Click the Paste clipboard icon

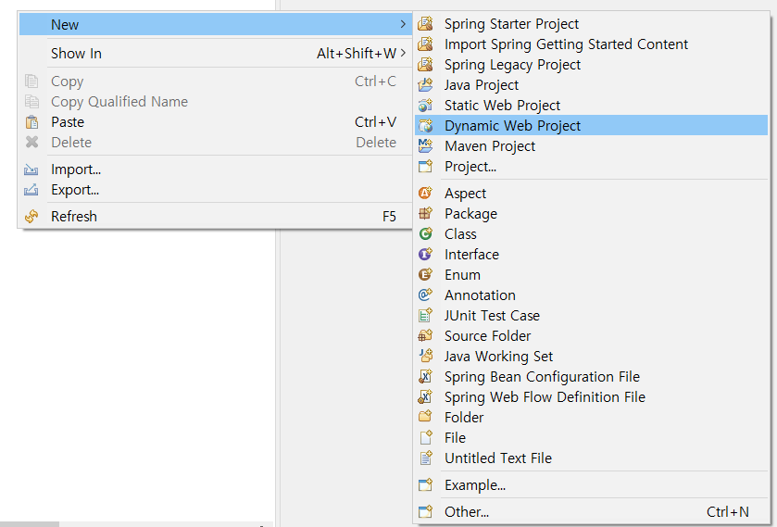point(31,122)
